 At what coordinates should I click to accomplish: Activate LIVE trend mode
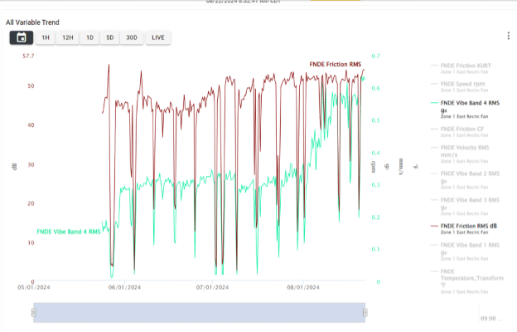point(158,37)
